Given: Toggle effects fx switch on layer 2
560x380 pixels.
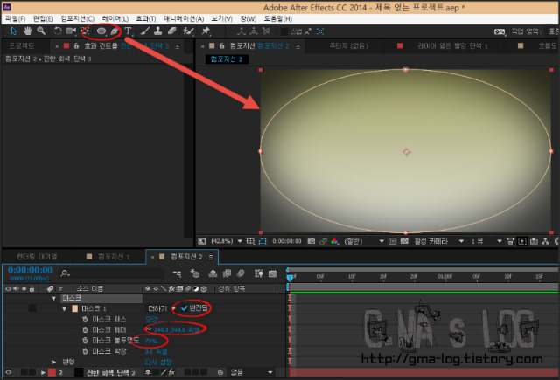Looking at the screenshot, I should click(x=171, y=372).
